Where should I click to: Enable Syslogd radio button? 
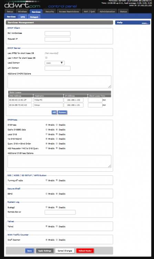[47, 207]
